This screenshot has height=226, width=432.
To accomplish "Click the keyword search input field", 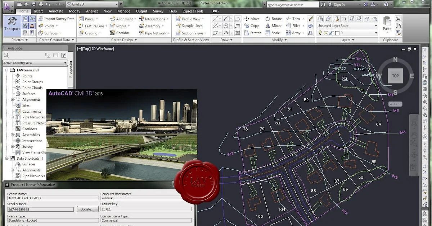I will tap(293, 5).
